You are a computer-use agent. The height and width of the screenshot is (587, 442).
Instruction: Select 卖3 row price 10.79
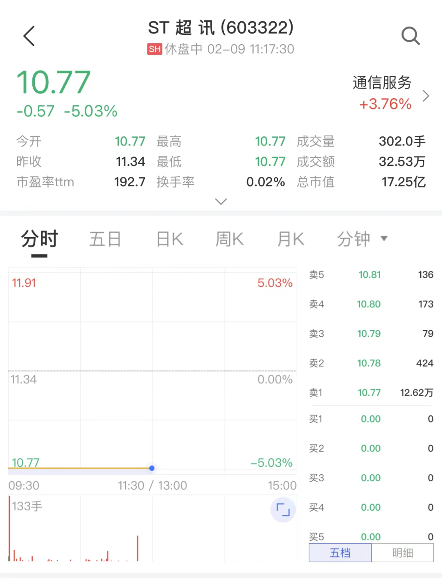369,333
